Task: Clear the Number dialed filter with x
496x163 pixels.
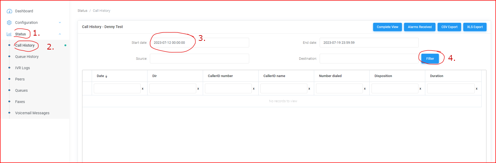Action: click(365, 89)
